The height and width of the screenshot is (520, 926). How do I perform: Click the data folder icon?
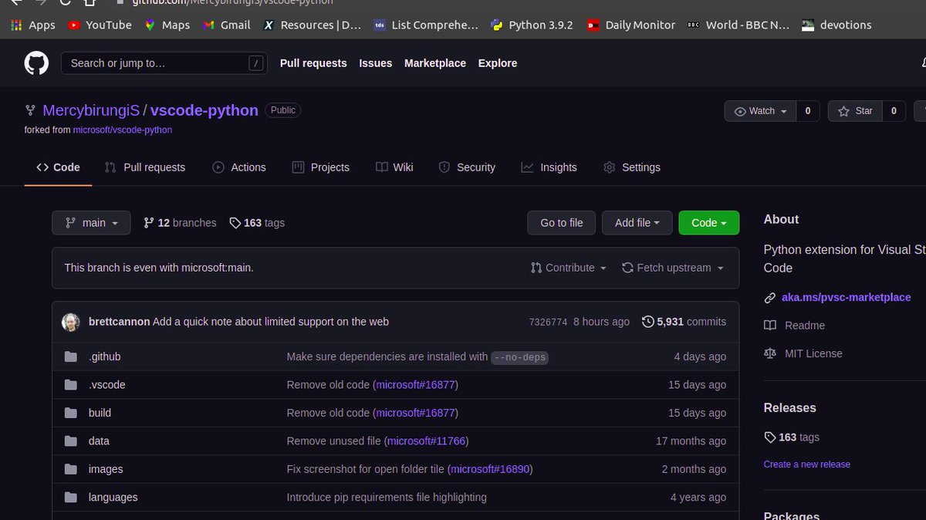[71, 441]
